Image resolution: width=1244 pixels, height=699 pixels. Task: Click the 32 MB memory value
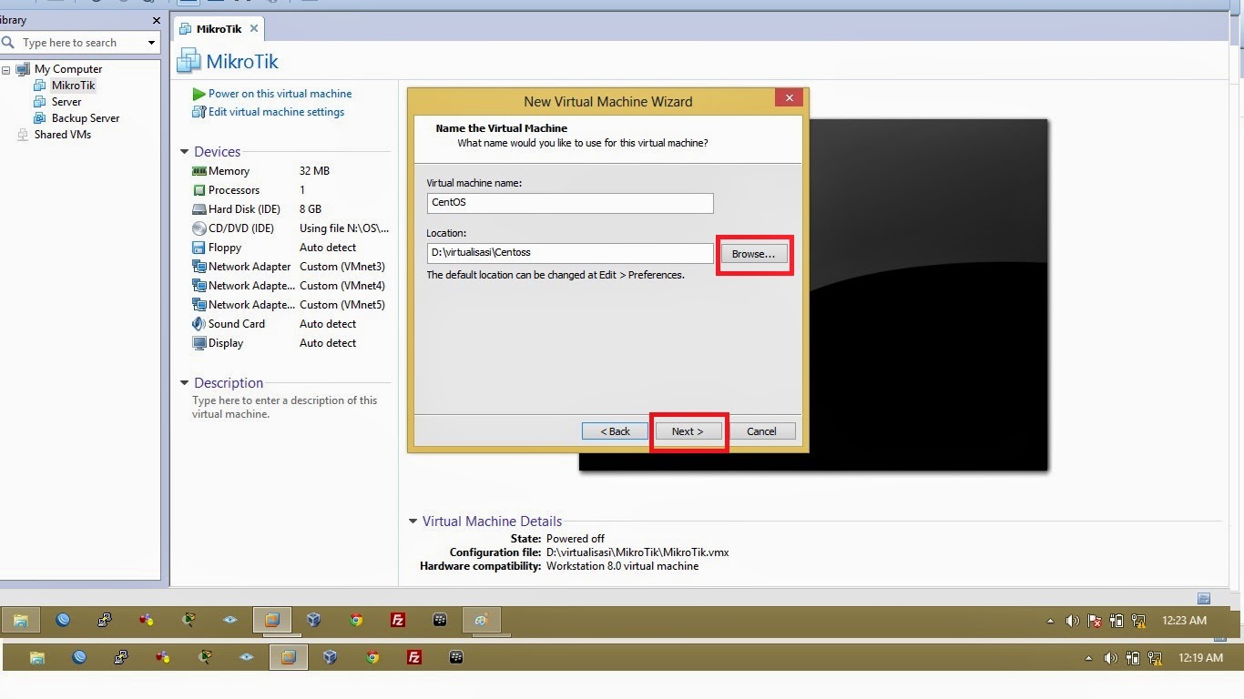pos(314,171)
